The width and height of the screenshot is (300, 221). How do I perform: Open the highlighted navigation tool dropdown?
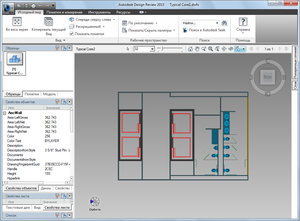pyautogui.click(x=244, y=49)
